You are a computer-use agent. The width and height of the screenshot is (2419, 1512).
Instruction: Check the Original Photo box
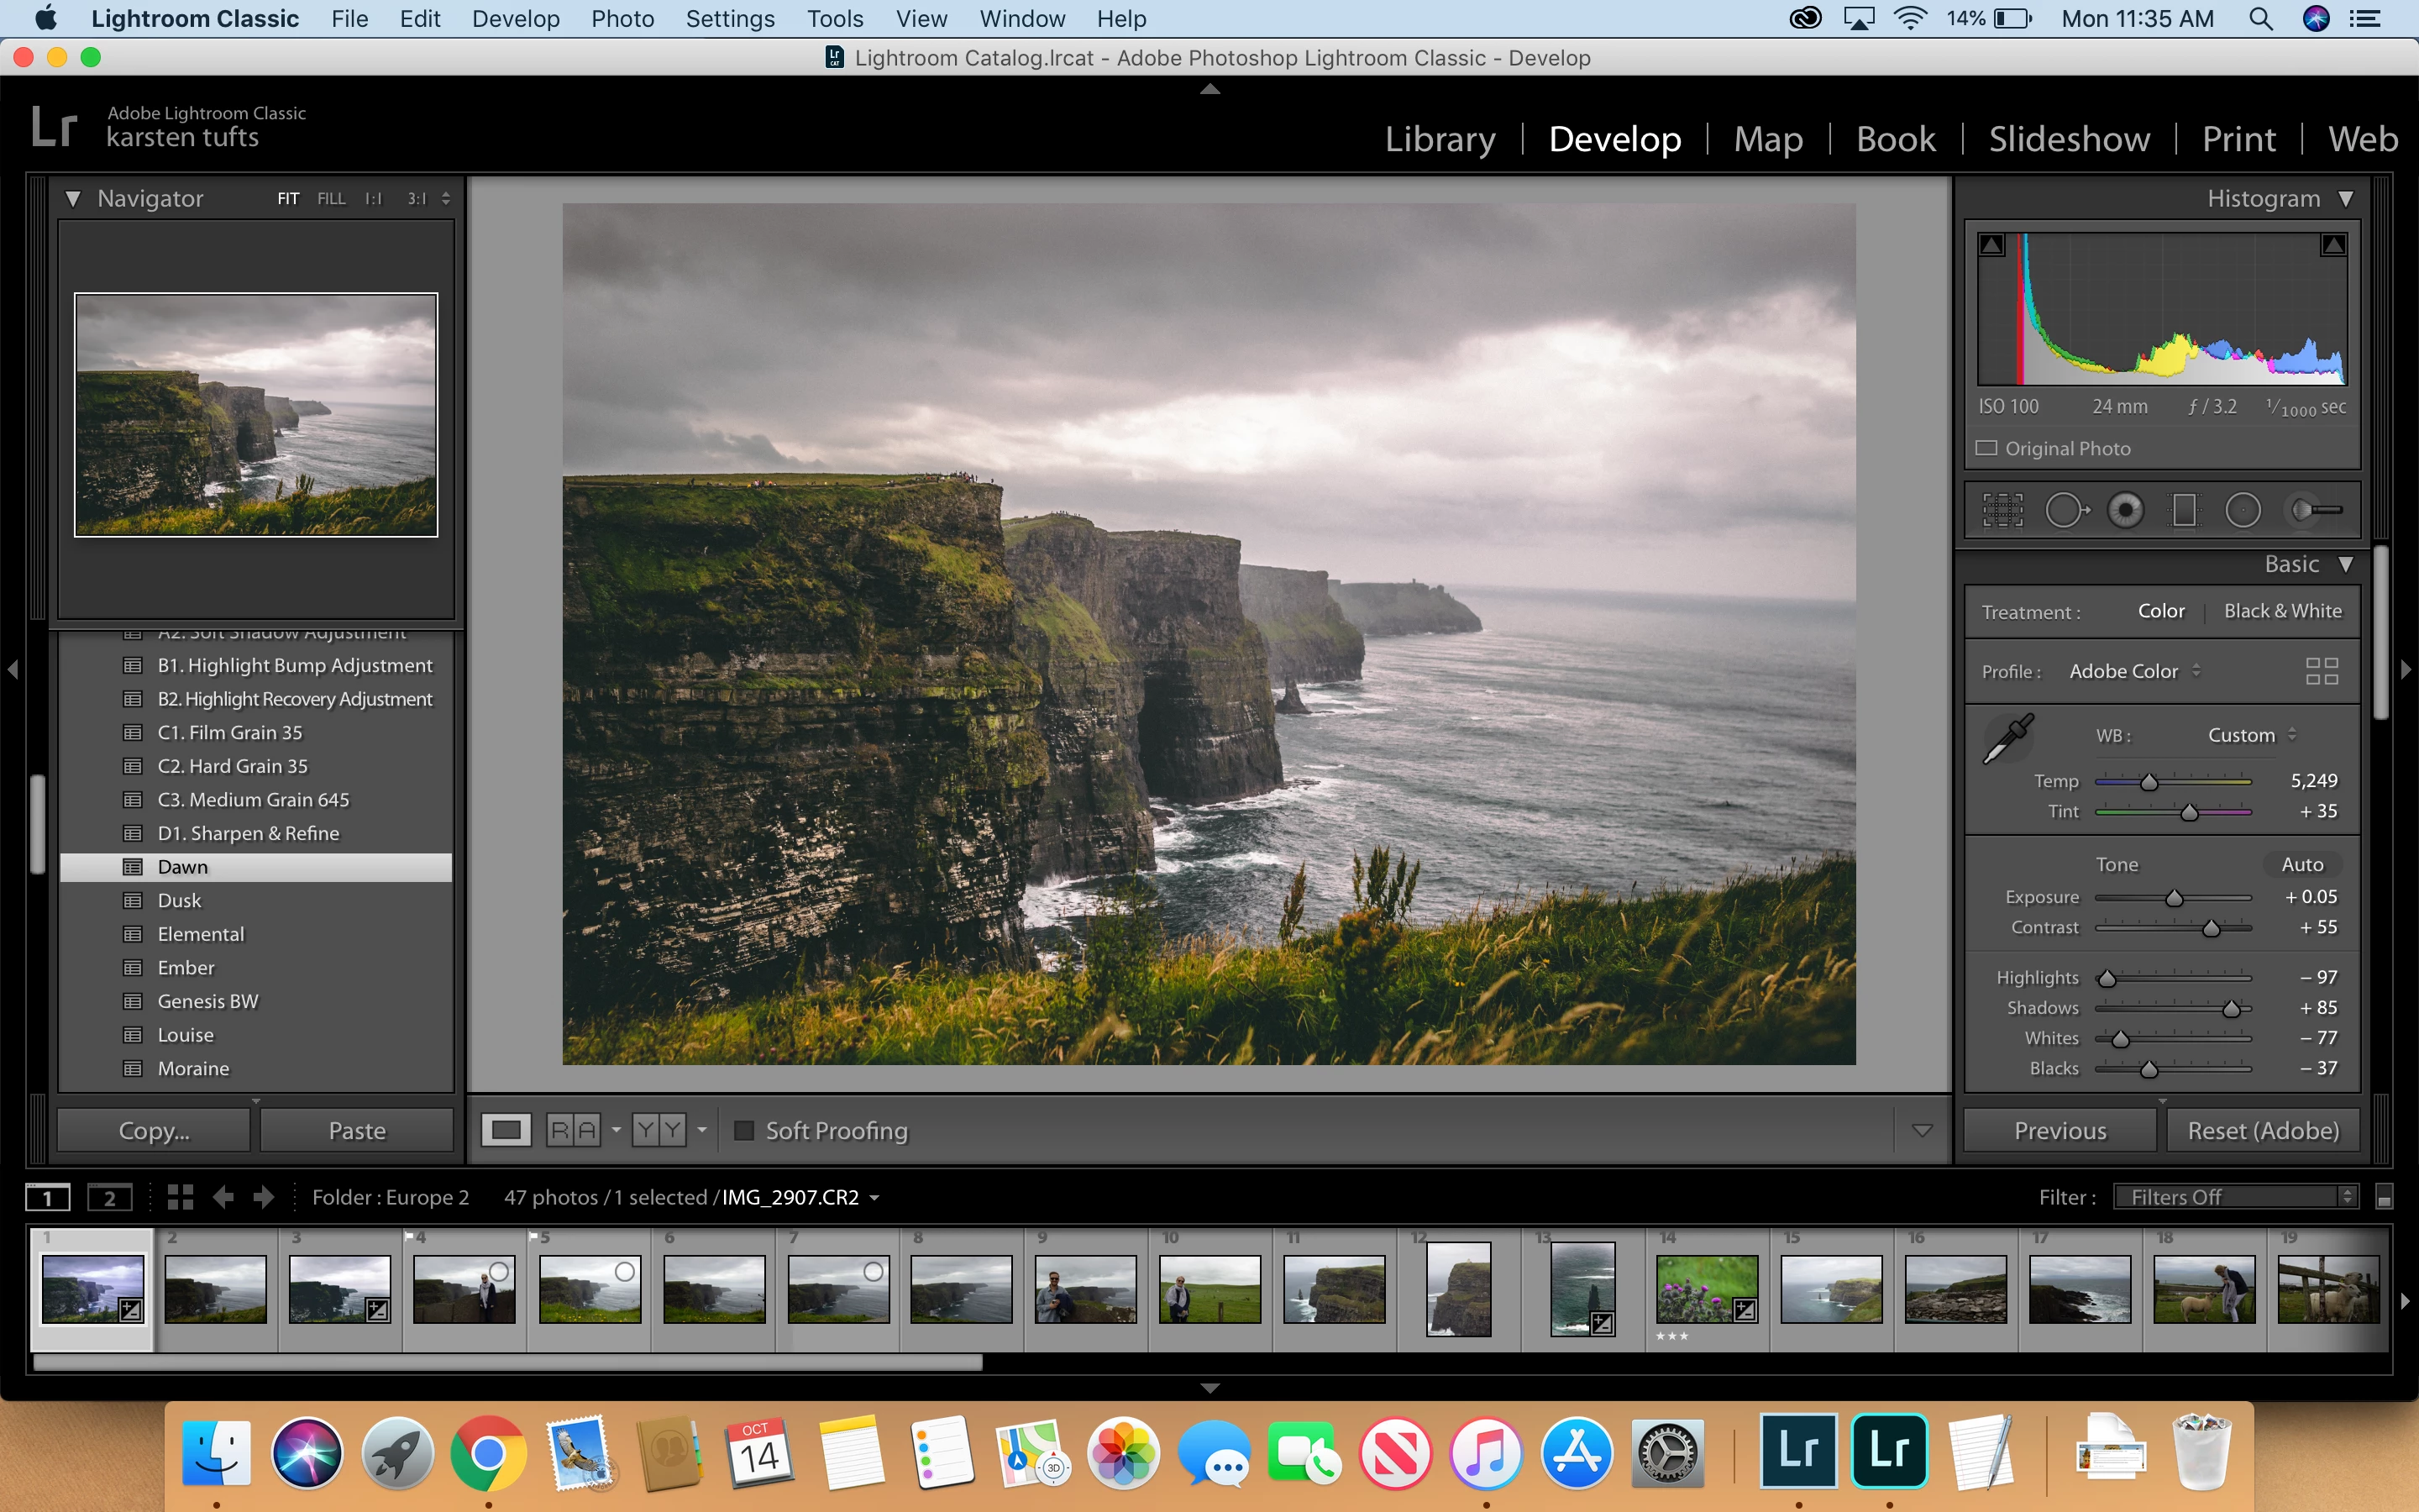pos(1986,448)
